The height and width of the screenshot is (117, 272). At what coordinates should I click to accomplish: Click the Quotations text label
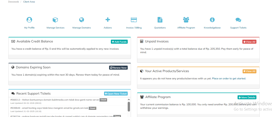coord(160,28)
